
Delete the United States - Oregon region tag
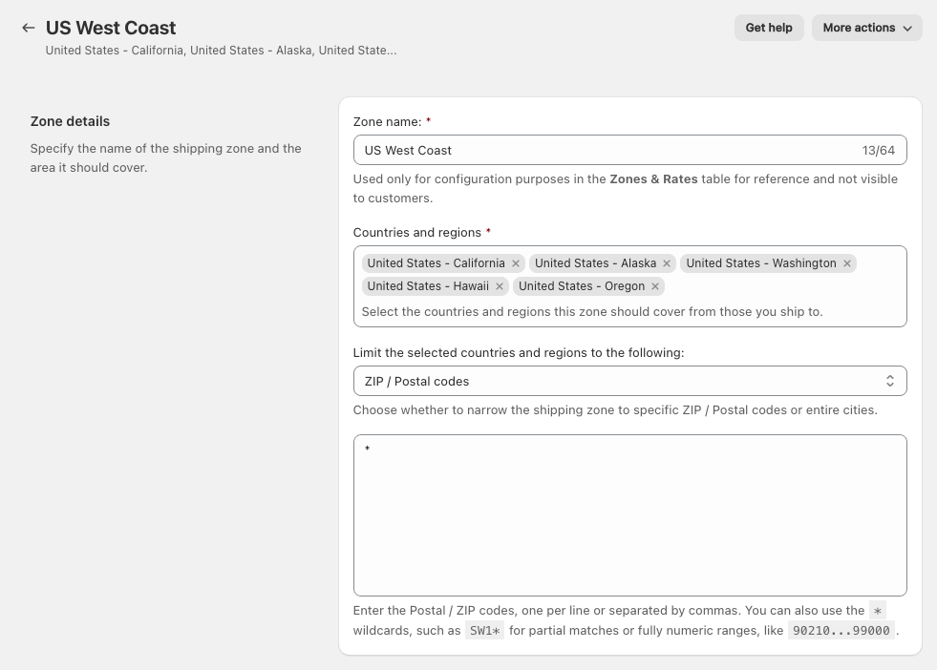tap(654, 286)
